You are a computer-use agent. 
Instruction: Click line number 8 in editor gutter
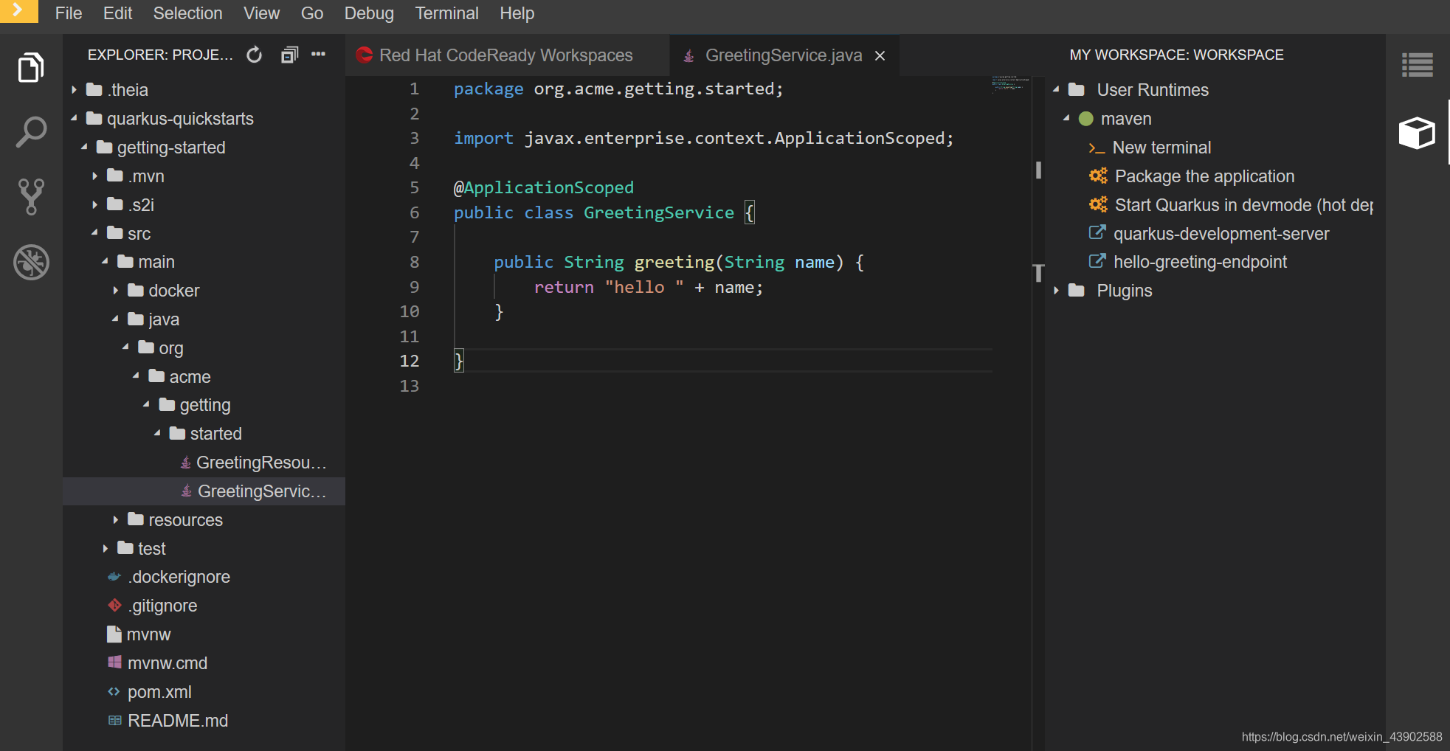(414, 262)
